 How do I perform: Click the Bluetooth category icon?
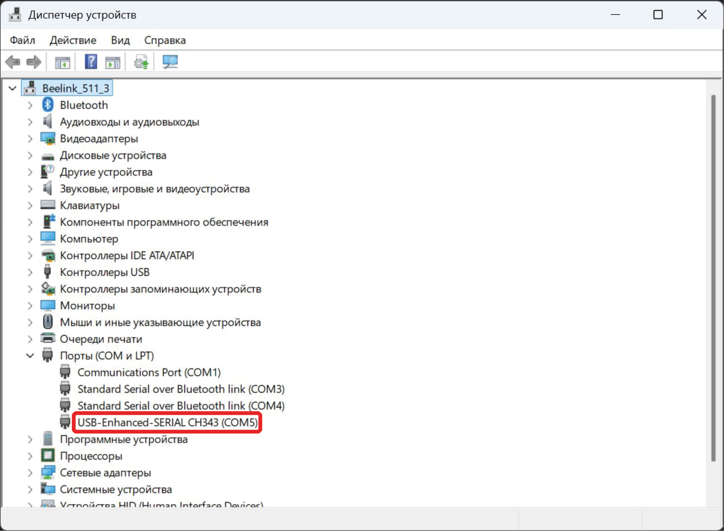[x=48, y=105]
